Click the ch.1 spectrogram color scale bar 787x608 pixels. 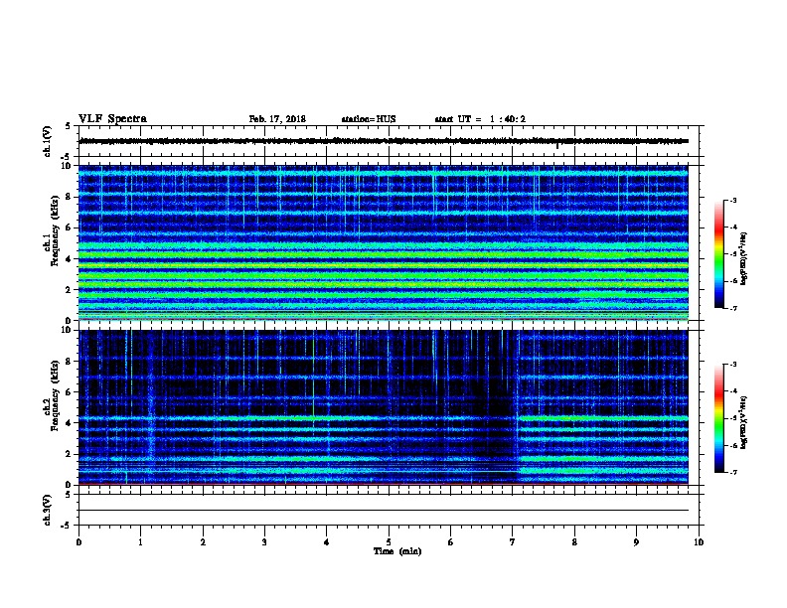718,254
